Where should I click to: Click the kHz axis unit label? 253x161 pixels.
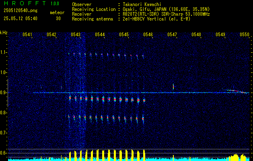click(4, 33)
